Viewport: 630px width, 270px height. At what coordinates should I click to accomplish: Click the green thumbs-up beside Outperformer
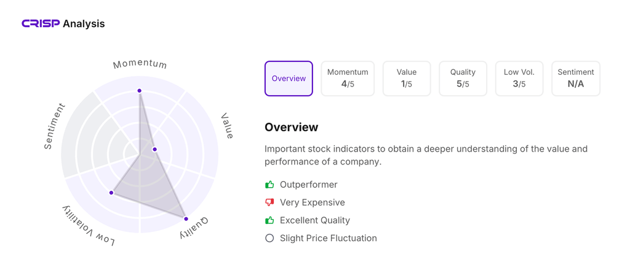coord(269,185)
